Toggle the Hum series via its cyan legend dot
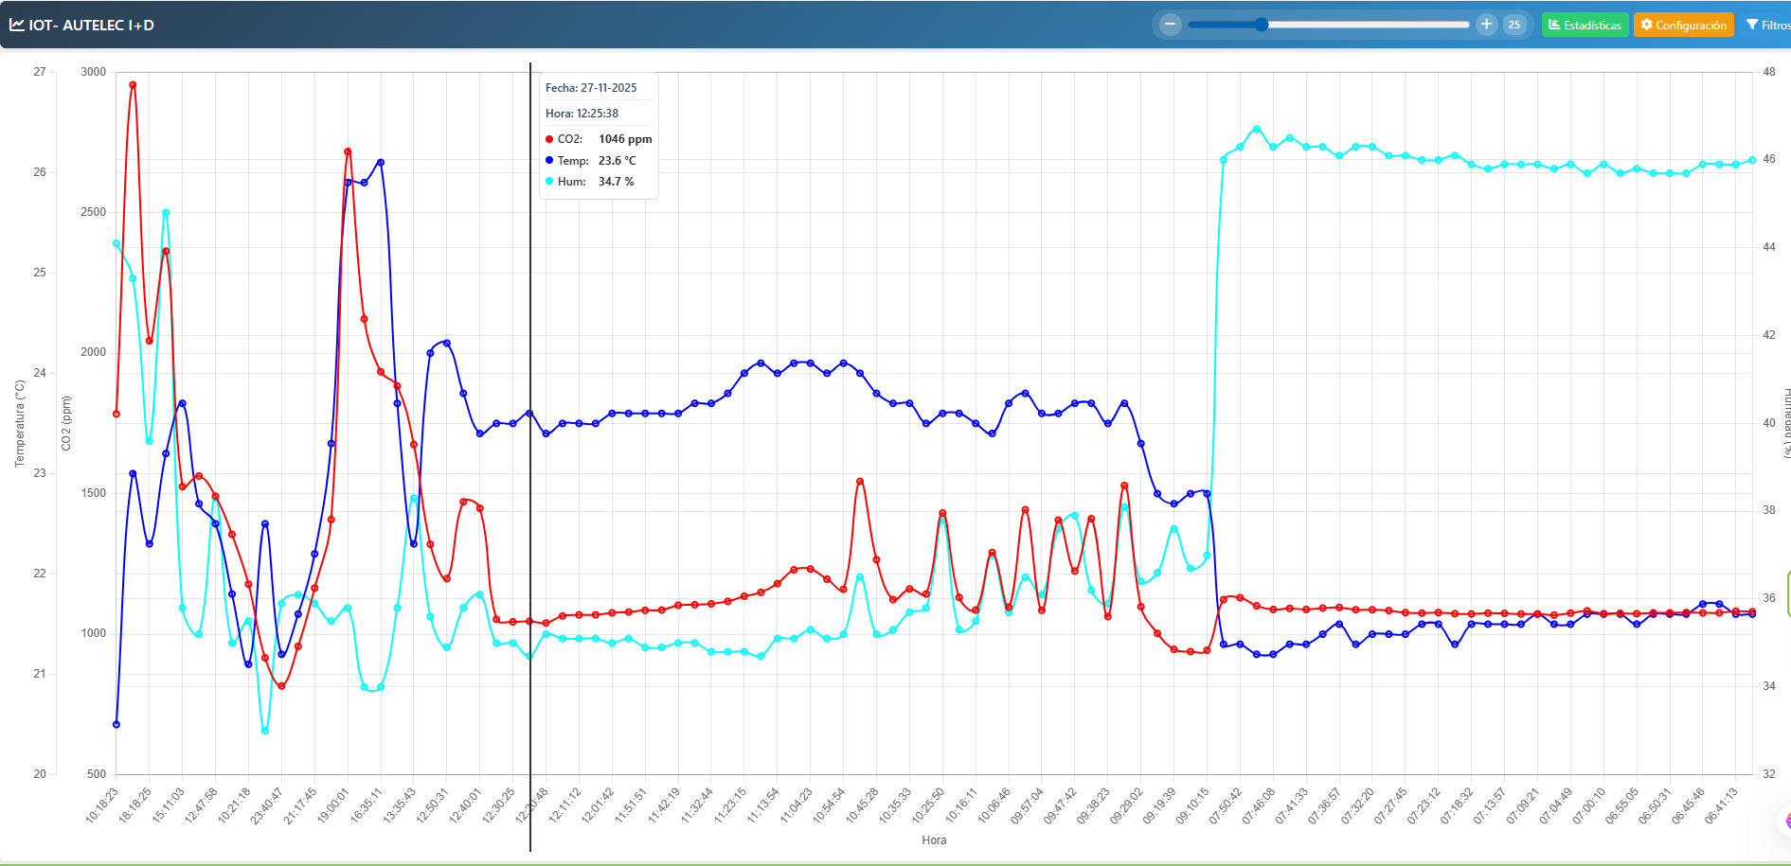 pos(549,181)
